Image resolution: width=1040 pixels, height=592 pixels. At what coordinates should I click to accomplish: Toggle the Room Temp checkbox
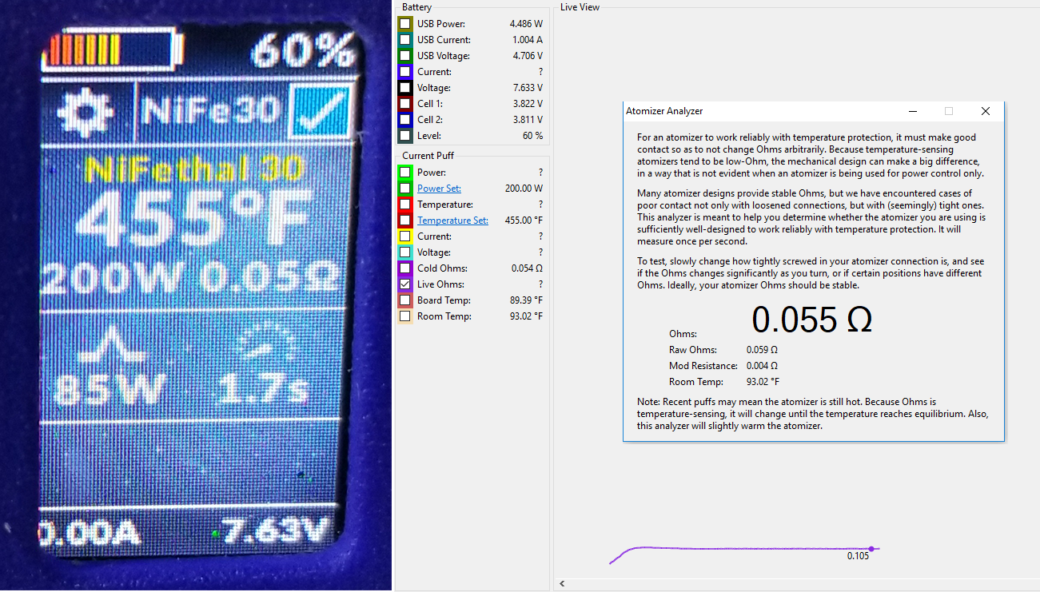[405, 316]
